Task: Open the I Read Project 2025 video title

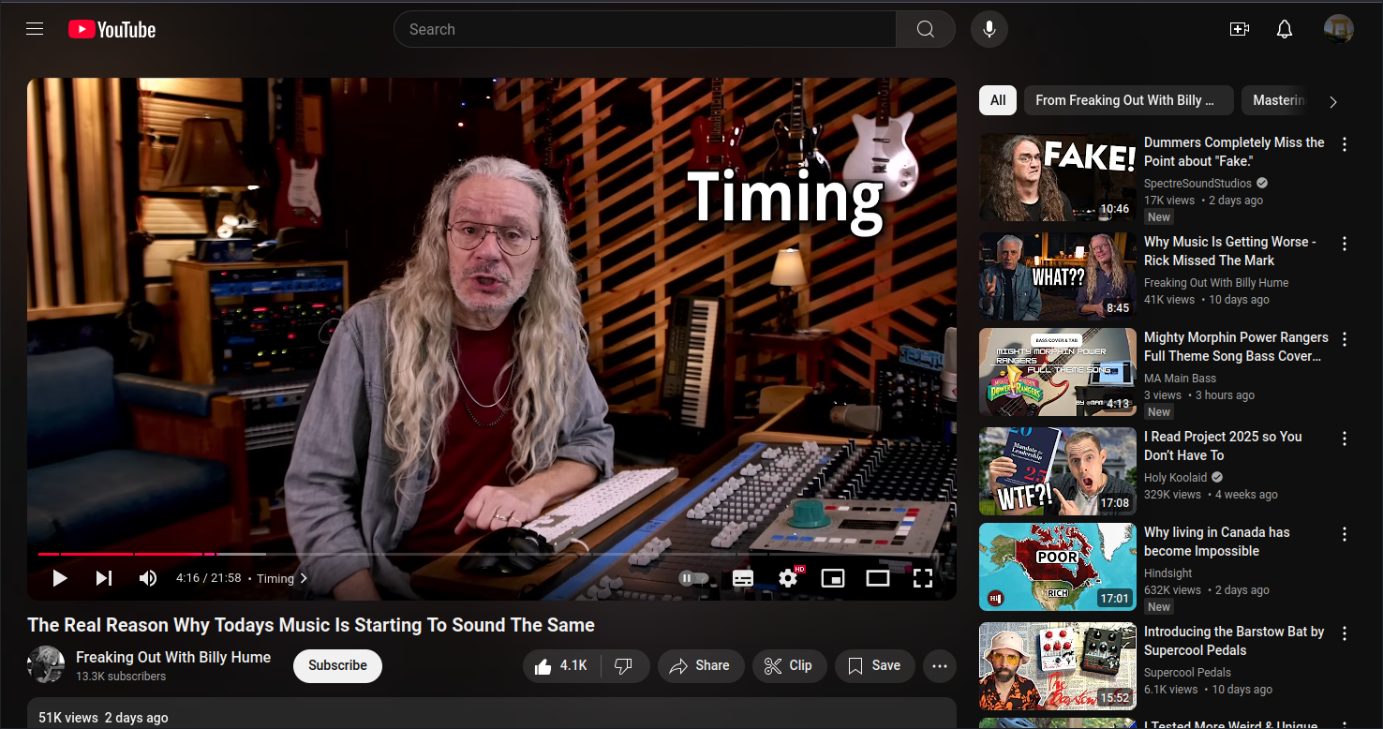Action: (1223, 446)
